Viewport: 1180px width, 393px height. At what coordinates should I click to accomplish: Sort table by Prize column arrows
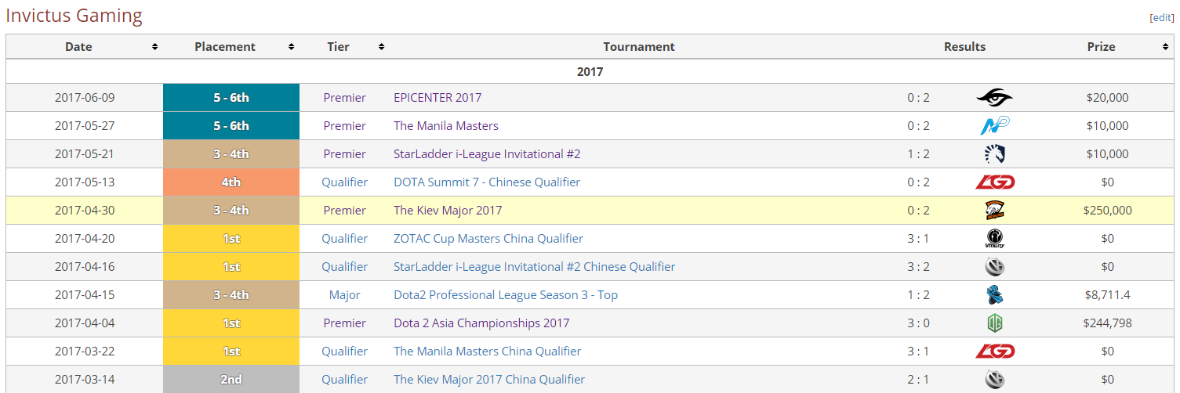click(1166, 47)
